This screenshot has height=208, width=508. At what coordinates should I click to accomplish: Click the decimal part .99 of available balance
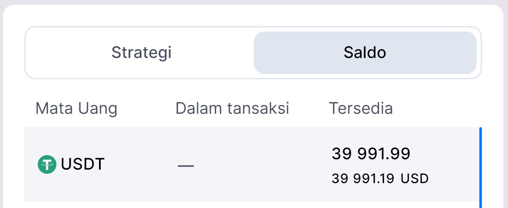click(x=401, y=154)
